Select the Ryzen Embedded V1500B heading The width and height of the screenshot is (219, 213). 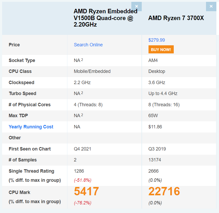pos(105,18)
